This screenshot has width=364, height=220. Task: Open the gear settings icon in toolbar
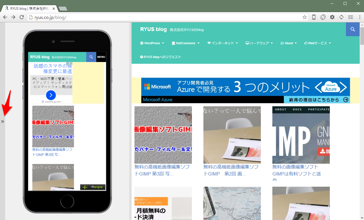click(x=332, y=17)
